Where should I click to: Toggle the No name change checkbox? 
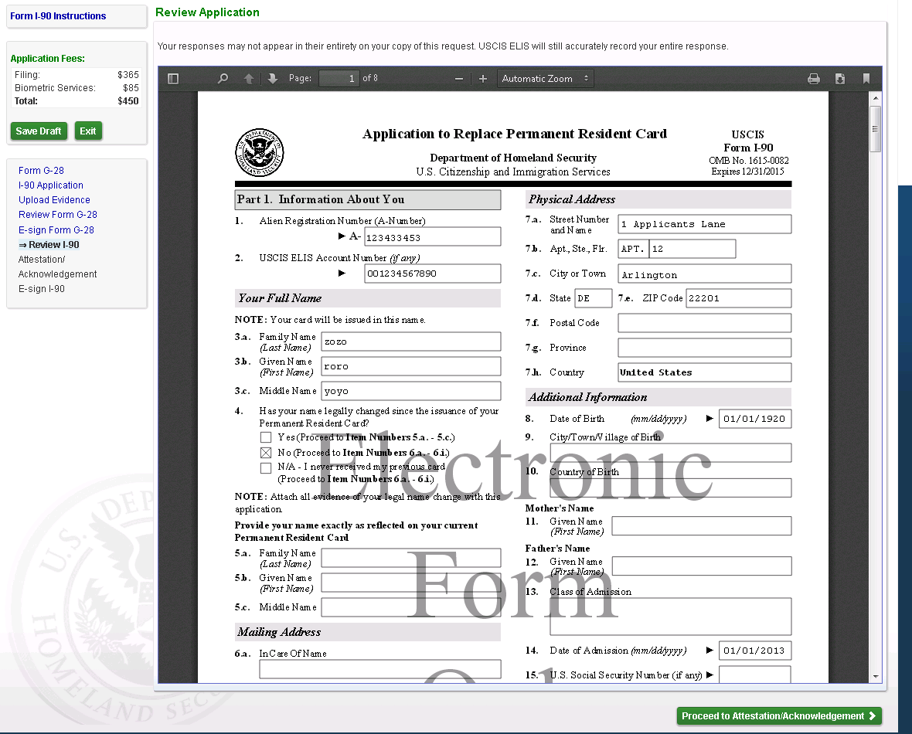[x=266, y=453]
